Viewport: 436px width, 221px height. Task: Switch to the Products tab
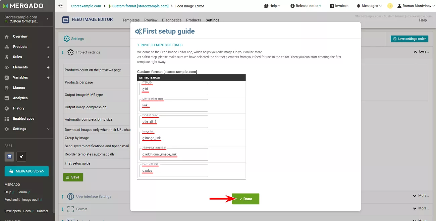pyautogui.click(x=194, y=20)
